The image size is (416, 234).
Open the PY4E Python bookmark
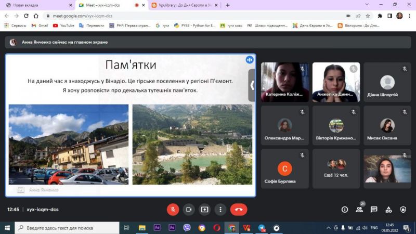[x=194, y=25]
